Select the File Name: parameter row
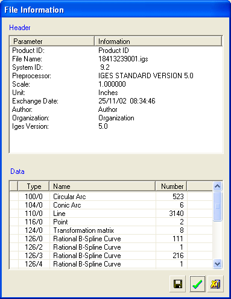The width and height of the screenshot is (231, 299). coord(116,59)
